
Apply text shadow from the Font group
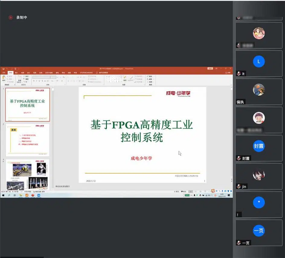click(42, 81)
